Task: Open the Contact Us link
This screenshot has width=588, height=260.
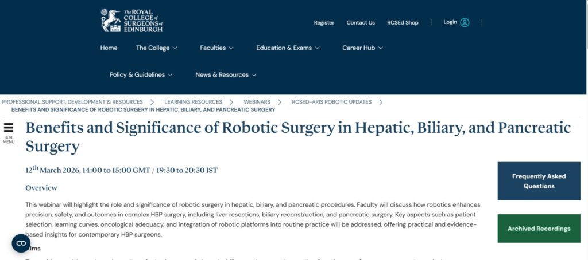Action: tap(361, 23)
